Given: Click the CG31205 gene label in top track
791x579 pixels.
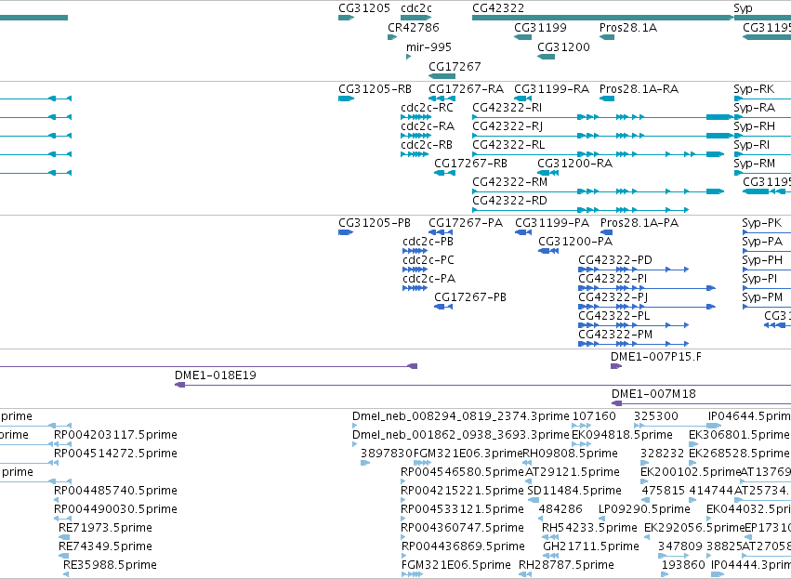Looking at the screenshot, I should [x=364, y=8].
